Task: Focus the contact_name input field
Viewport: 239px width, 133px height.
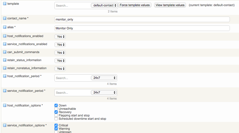Action: (142, 19)
